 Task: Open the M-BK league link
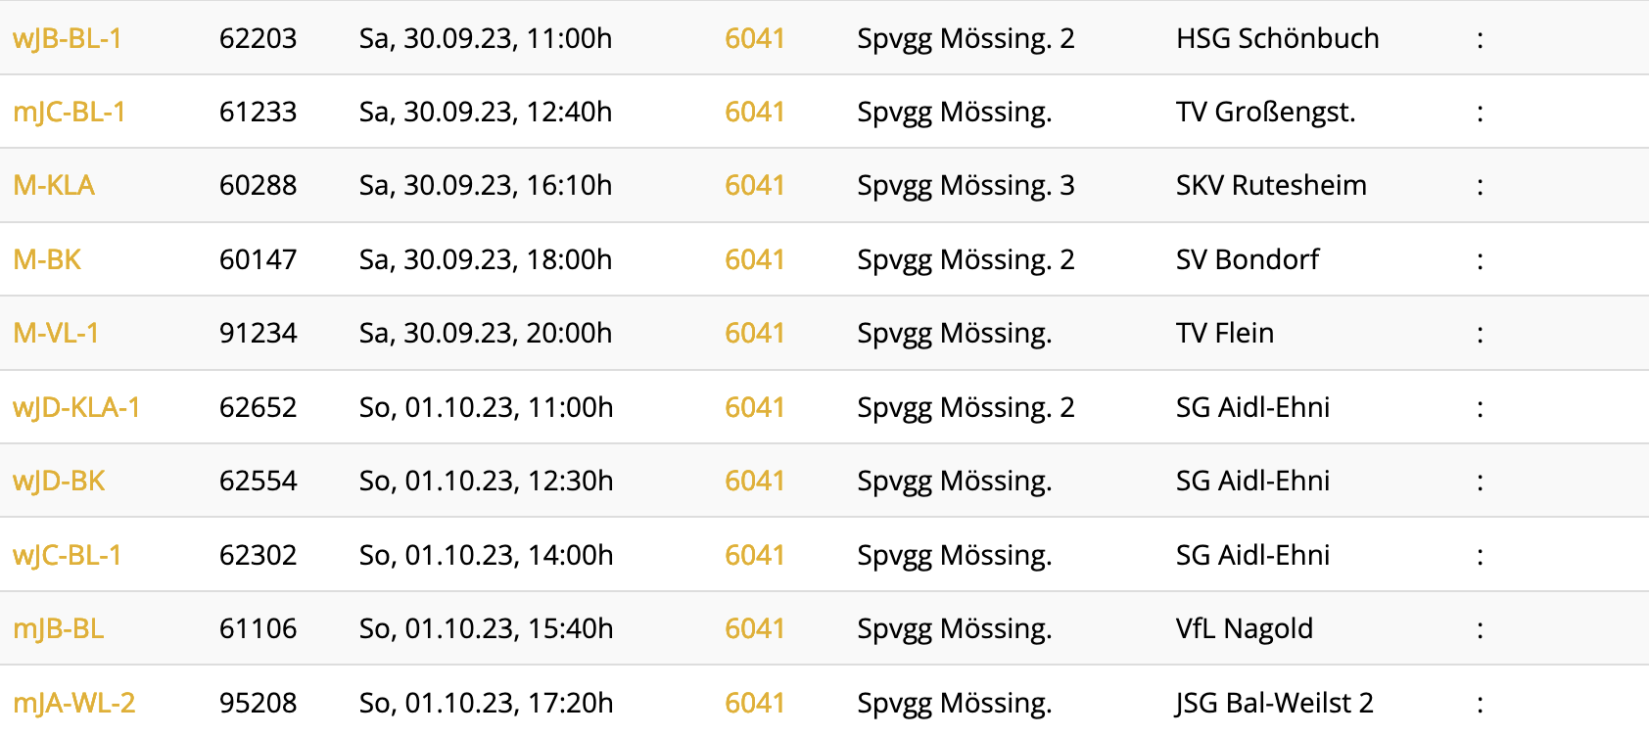point(47,260)
